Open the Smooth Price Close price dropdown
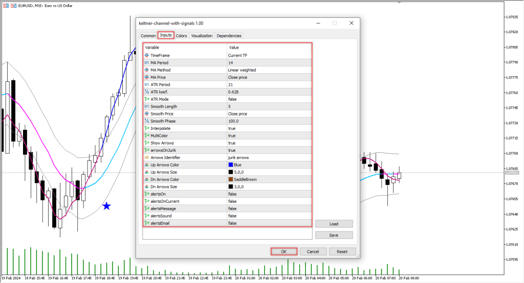Viewport: 524px width, 283px height. 239,114
